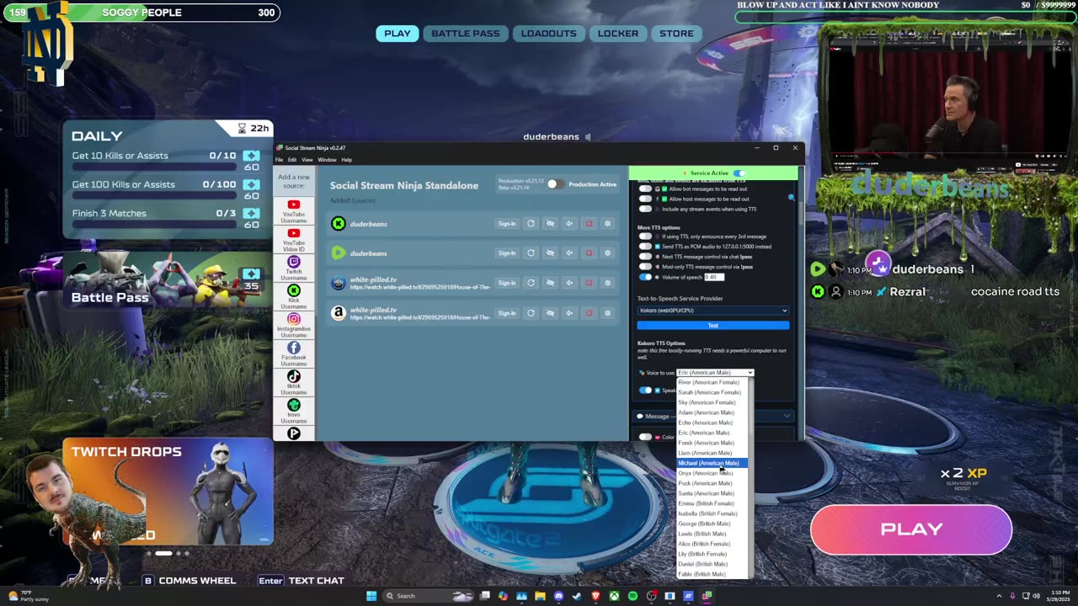Add a YouTube Video ID source
Viewport: 1078px width, 606px height.
tap(293, 240)
